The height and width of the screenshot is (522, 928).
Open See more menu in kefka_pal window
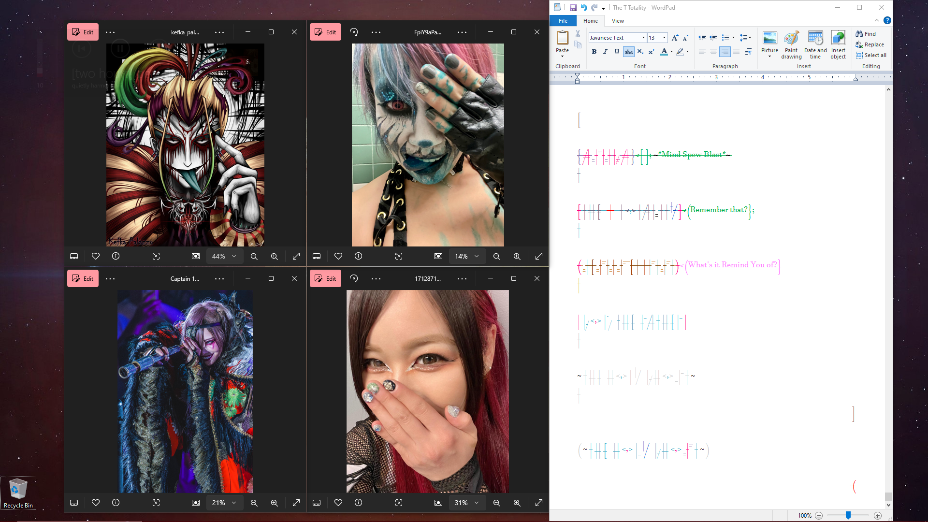point(110,32)
